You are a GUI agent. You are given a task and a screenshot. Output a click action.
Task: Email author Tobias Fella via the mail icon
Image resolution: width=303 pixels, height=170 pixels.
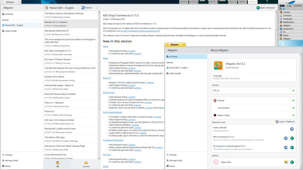coord(285,162)
